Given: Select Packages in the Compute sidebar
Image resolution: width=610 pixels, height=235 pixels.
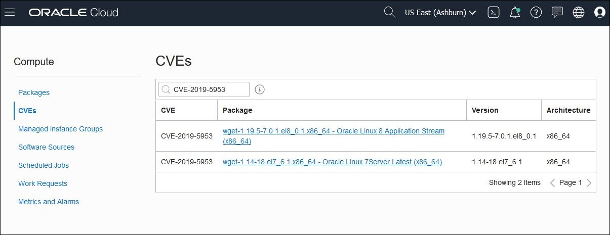Looking at the screenshot, I should (34, 92).
